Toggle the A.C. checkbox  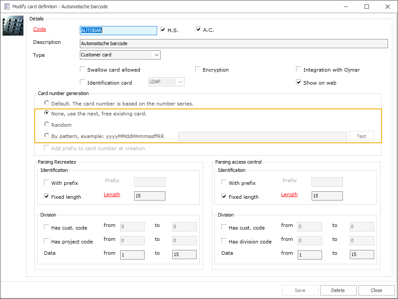click(x=198, y=30)
